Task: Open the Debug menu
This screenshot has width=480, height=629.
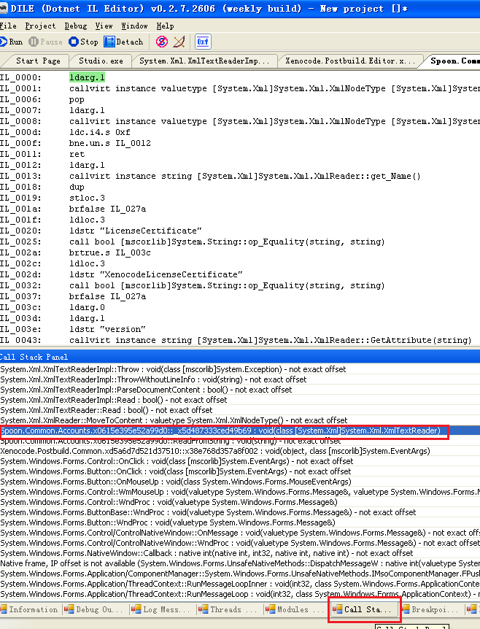Action: coord(75,26)
